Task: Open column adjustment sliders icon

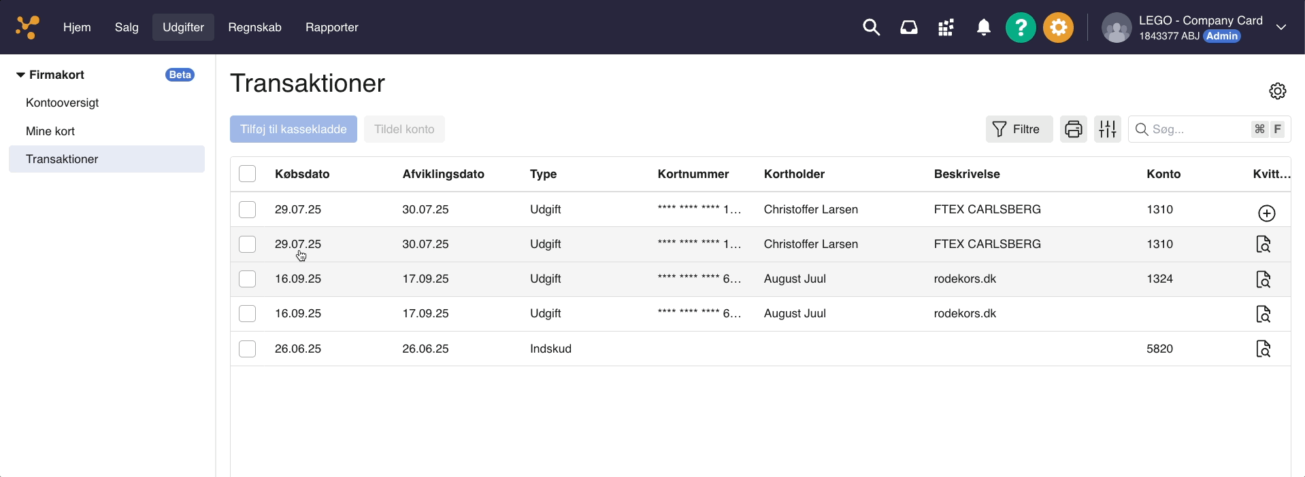Action: tap(1107, 129)
